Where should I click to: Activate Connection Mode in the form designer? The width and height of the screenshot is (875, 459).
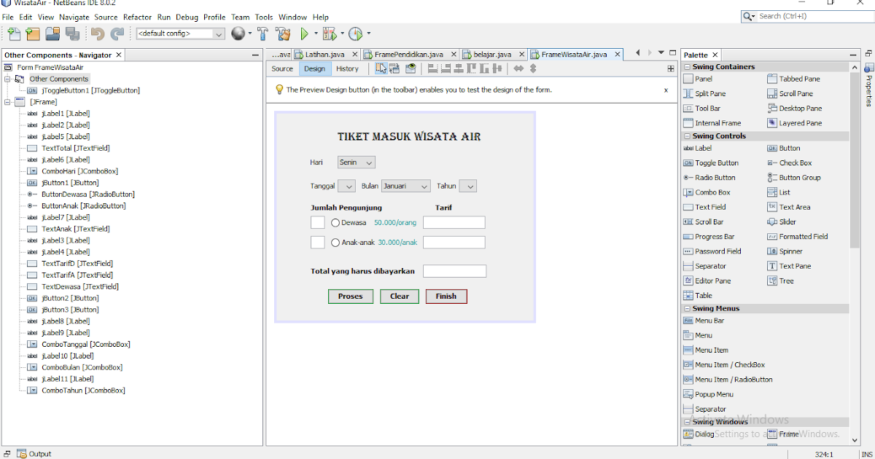click(394, 68)
